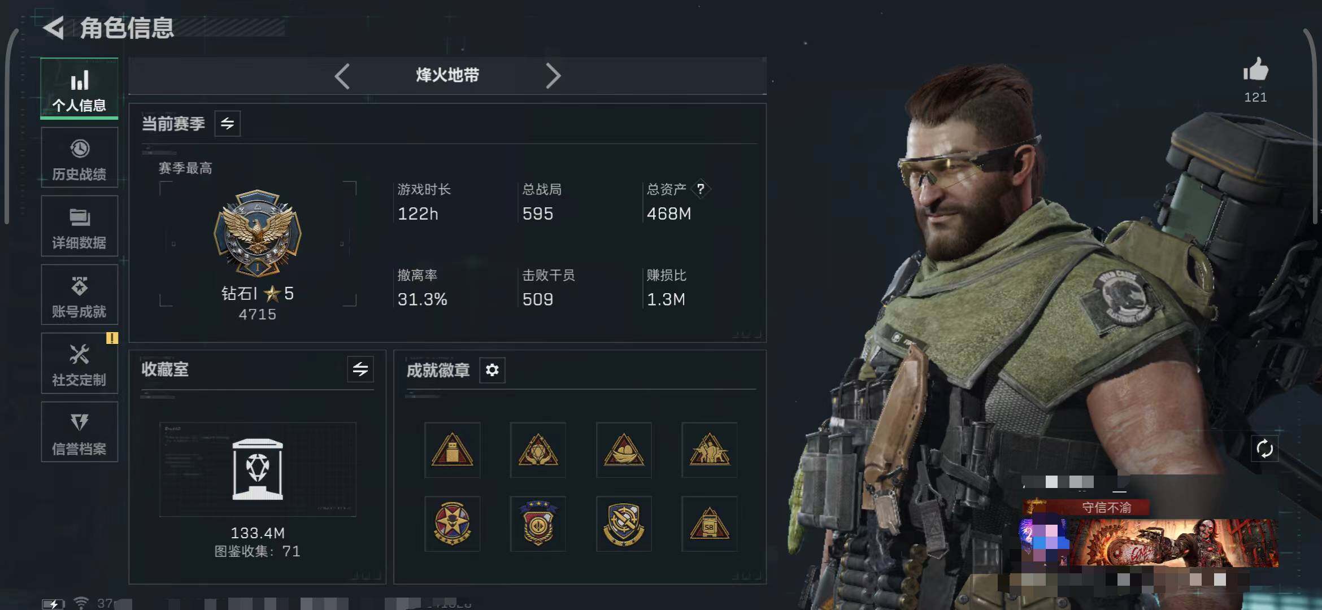Go back using the arrow beside 角色信息
Screen dimensions: 1322x610
coord(54,28)
